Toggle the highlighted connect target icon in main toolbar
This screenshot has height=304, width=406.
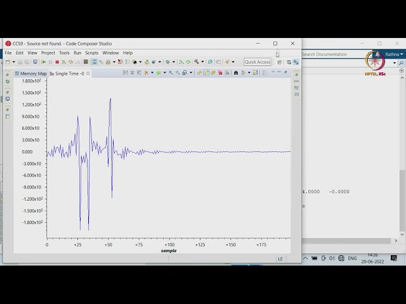pyautogui.click(x=95, y=62)
